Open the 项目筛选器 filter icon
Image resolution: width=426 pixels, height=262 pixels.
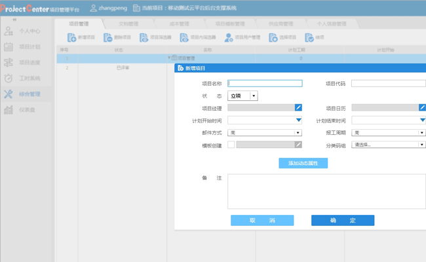pos(144,37)
